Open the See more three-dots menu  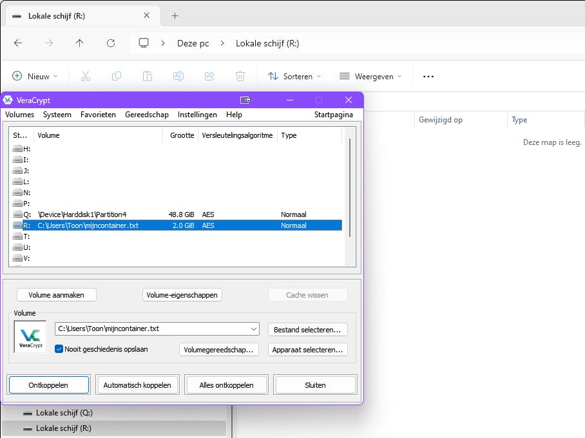click(x=428, y=77)
